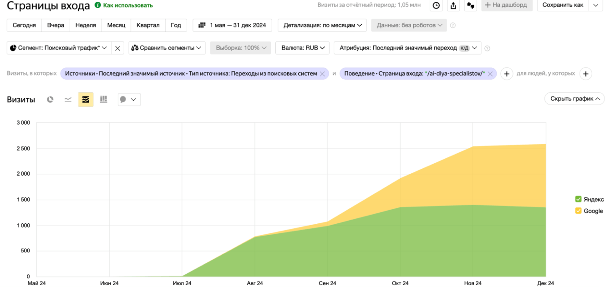
Task: Add a new visit condition with plus
Action: click(507, 74)
